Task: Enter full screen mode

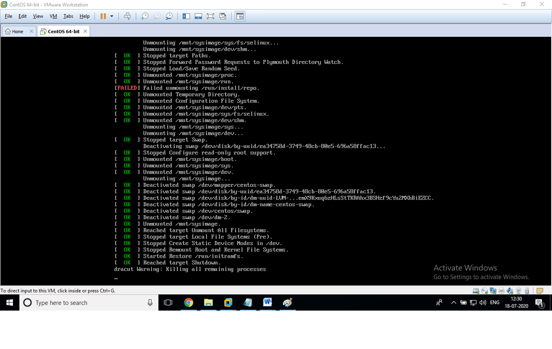Action: click(210, 16)
